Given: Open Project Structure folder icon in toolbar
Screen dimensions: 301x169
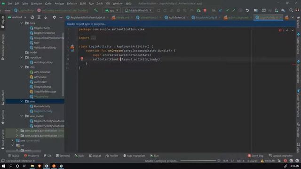Looking at the screenshot, I should [256, 10].
